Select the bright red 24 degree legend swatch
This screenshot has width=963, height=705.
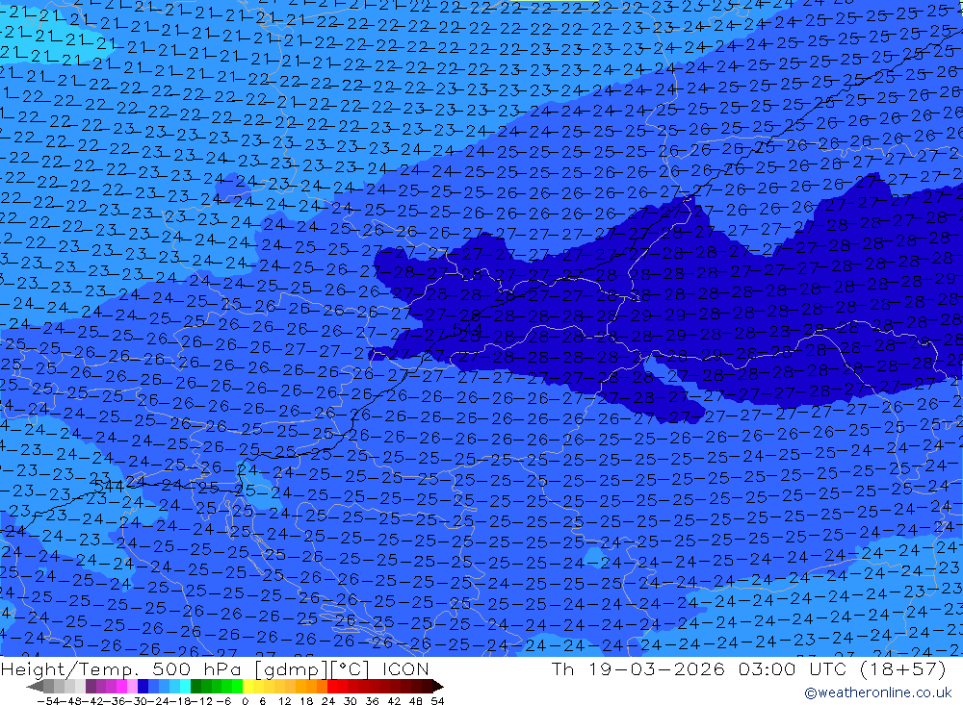coord(332,686)
